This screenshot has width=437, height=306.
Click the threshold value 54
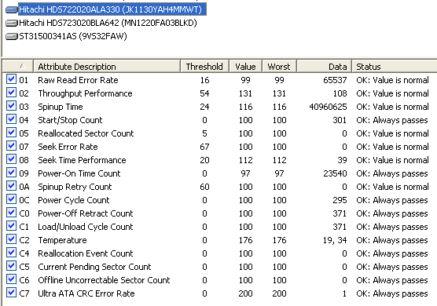point(204,93)
